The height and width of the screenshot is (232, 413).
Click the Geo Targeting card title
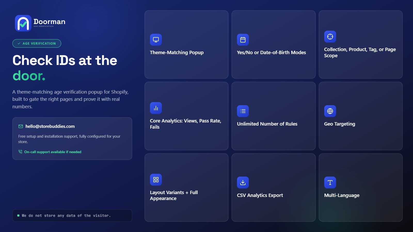pos(340,124)
